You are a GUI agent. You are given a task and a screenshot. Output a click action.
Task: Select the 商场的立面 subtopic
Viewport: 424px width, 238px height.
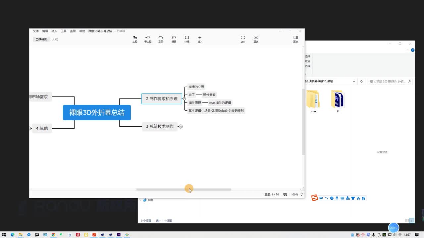coord(196,87)
